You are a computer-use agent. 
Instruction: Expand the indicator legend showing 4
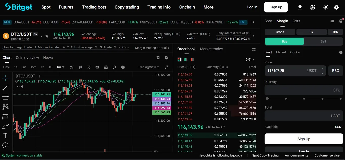(x=20, y=87)
